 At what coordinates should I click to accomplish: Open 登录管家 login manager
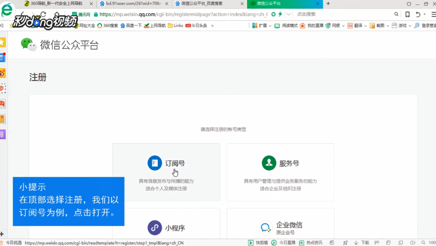tap(425, 25)
